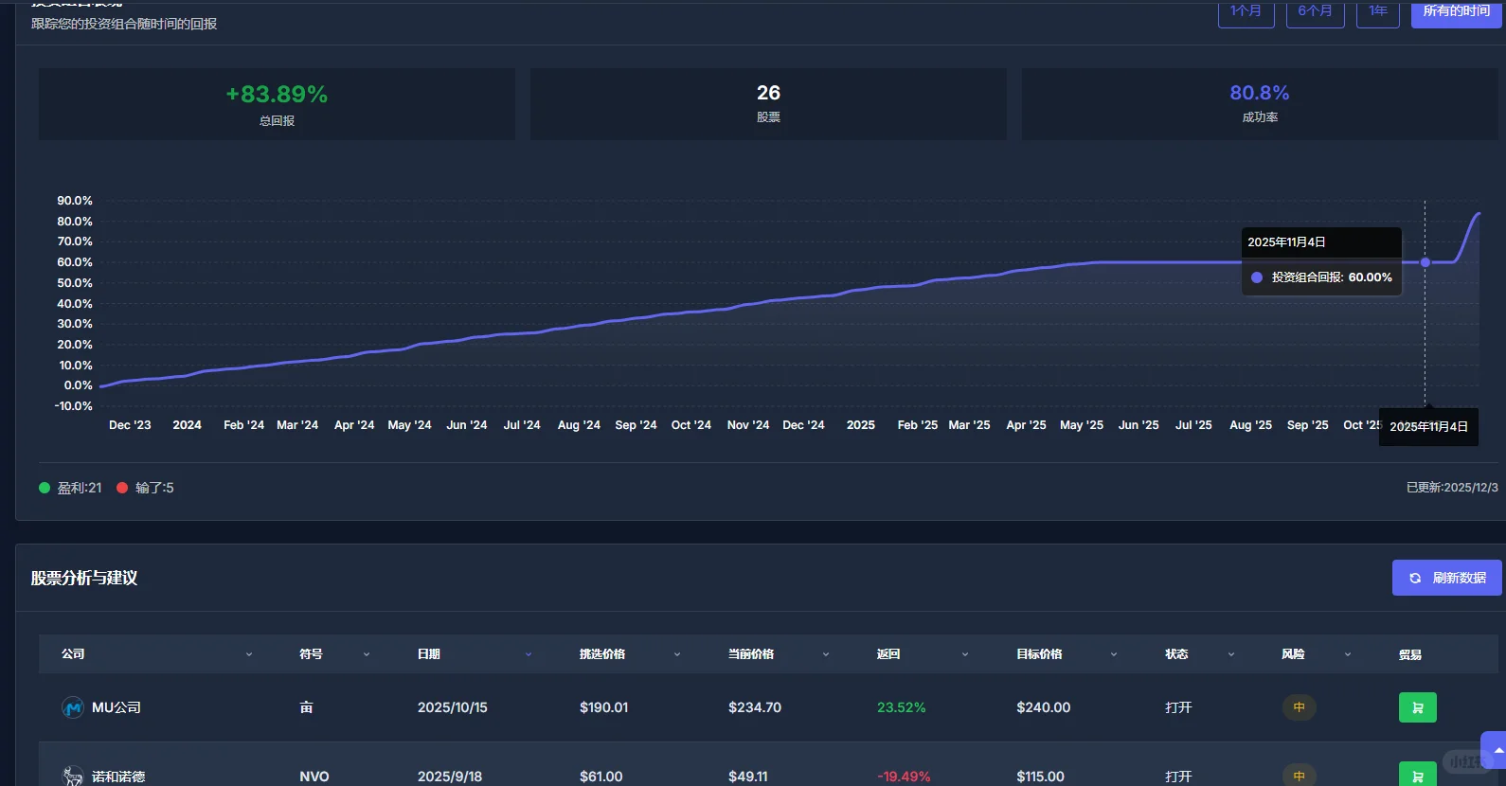
Task: Click the 打开 status in MU row
Action: click(x=1178, y=707)
